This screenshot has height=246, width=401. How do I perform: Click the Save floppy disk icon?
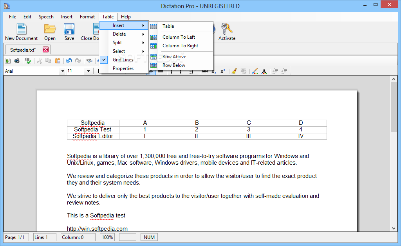[69, 29]
